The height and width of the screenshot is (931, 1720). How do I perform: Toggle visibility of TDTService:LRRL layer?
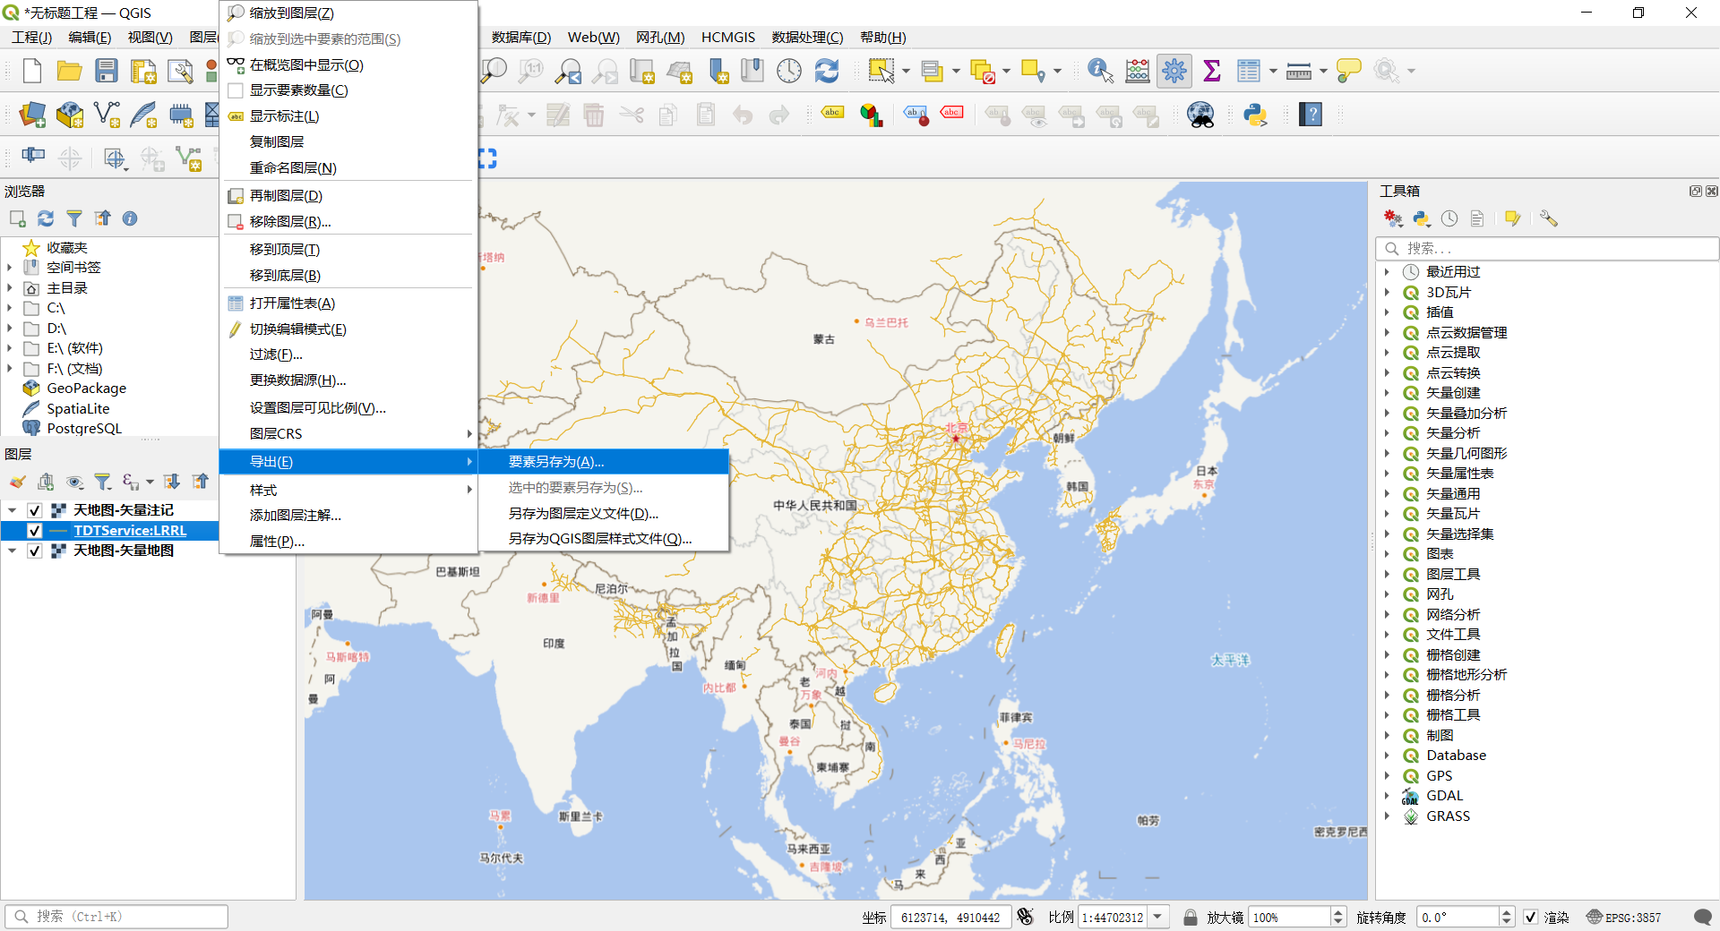click(x=35, y=531)
